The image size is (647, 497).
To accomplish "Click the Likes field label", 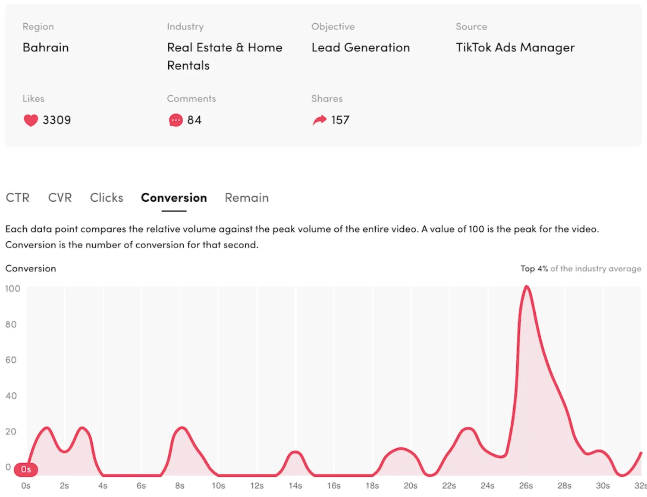I will (33, 99).
